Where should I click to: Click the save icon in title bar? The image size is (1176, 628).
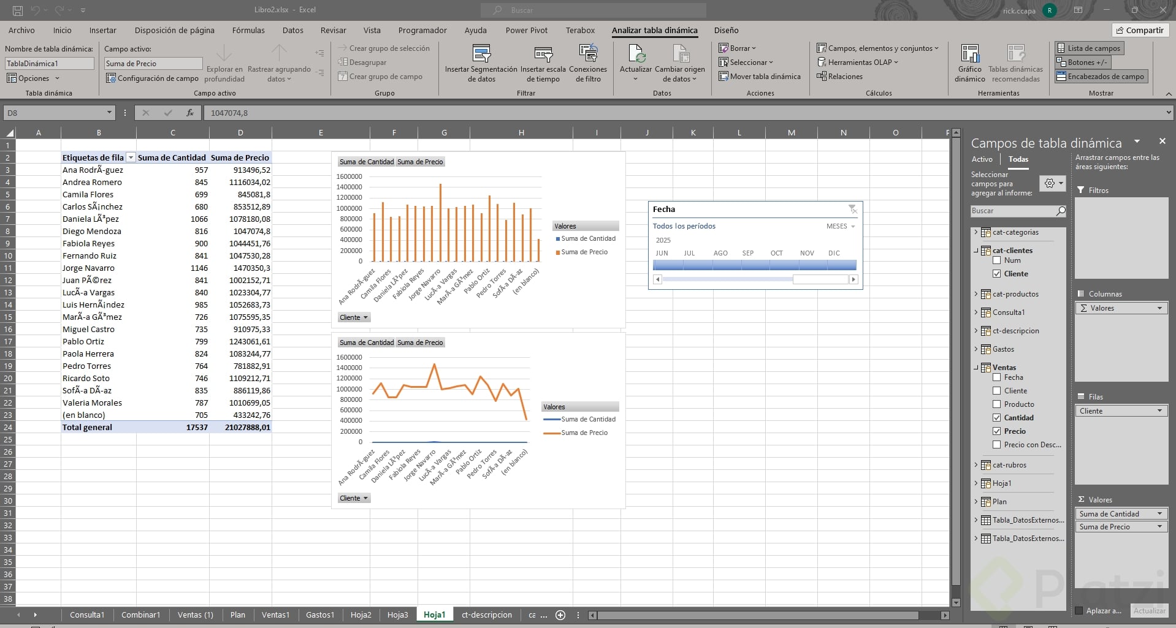(x=18, y=10)
